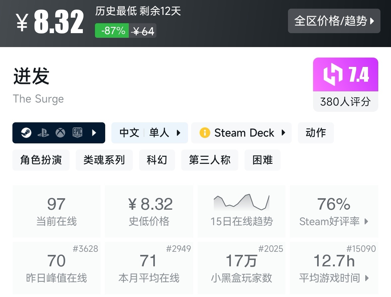Image resolution: width=391 pixels, height=297 pixels.
Task: Expand the platform list arrow
Action: [x=94, y=133]
